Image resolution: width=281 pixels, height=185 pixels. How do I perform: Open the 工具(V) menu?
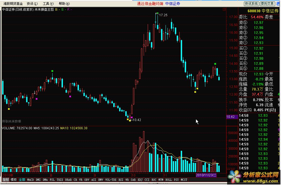point(48,3)
